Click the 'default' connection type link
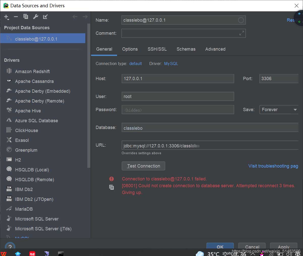This screenshot has width=303, height=256. coord(135,63)
